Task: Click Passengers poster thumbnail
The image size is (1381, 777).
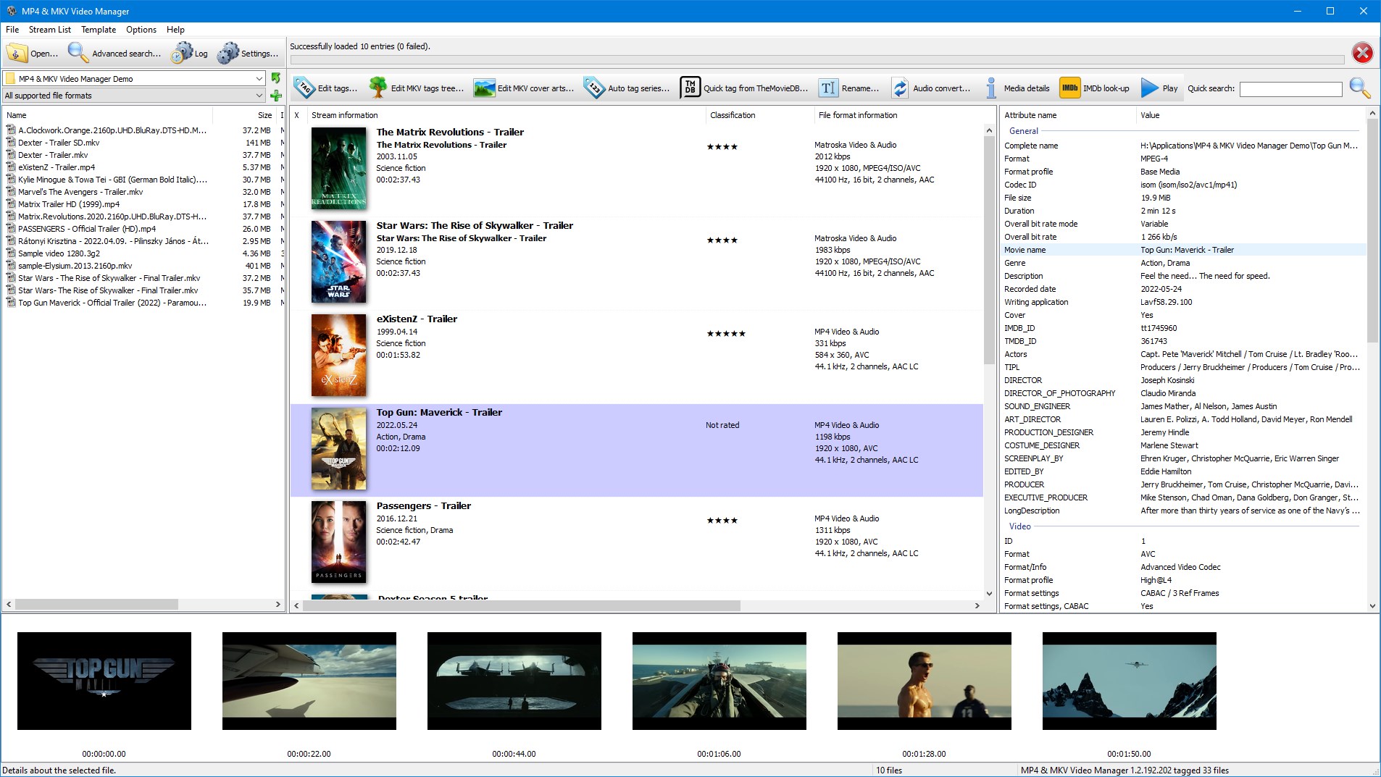Action: click(x=338, y=542)
